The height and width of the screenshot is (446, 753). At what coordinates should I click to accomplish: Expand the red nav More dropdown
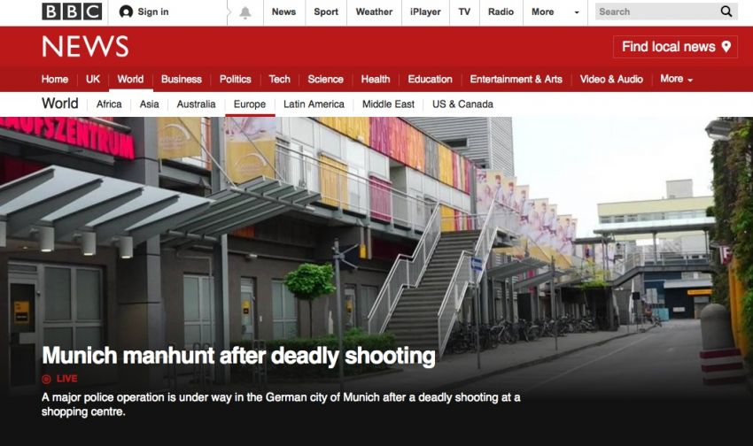click(x=676, y=79)
